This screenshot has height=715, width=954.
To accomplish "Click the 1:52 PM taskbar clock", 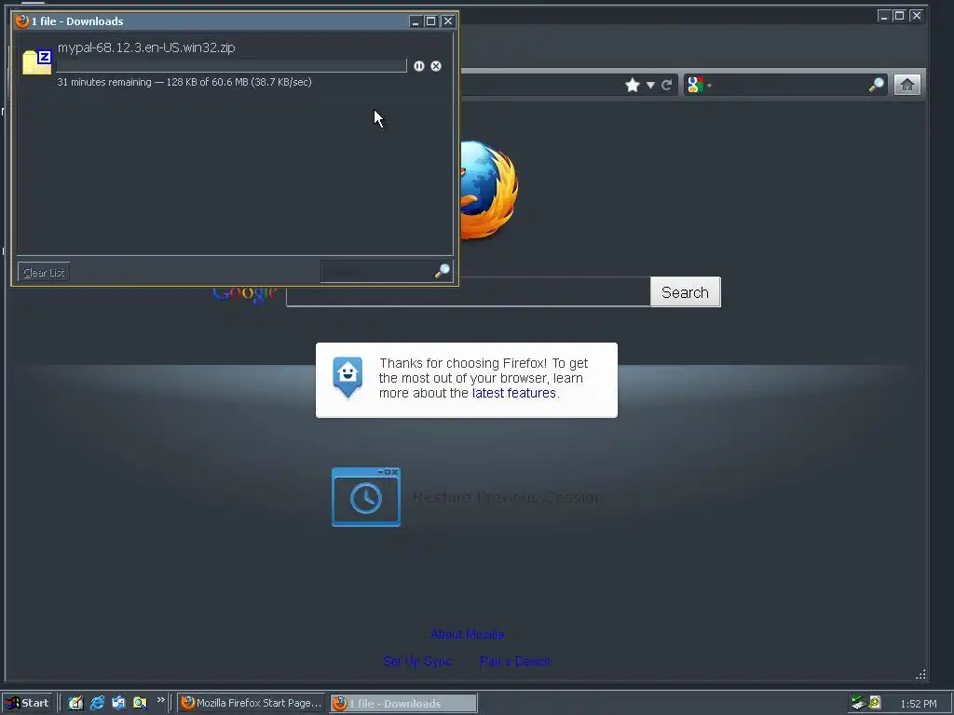I will (918, 704).
